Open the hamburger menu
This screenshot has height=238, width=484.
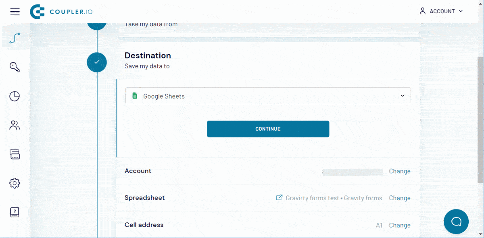pos(15,11)
